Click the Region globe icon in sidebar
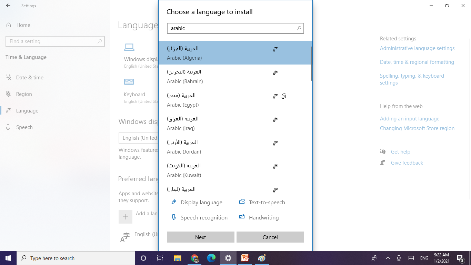Viewport: 471px width, 265px height. [x=8, y=94]
